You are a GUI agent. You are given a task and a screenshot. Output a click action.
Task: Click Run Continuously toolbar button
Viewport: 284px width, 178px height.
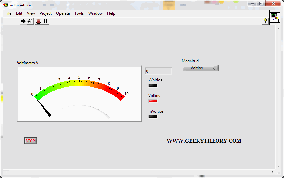30,21
